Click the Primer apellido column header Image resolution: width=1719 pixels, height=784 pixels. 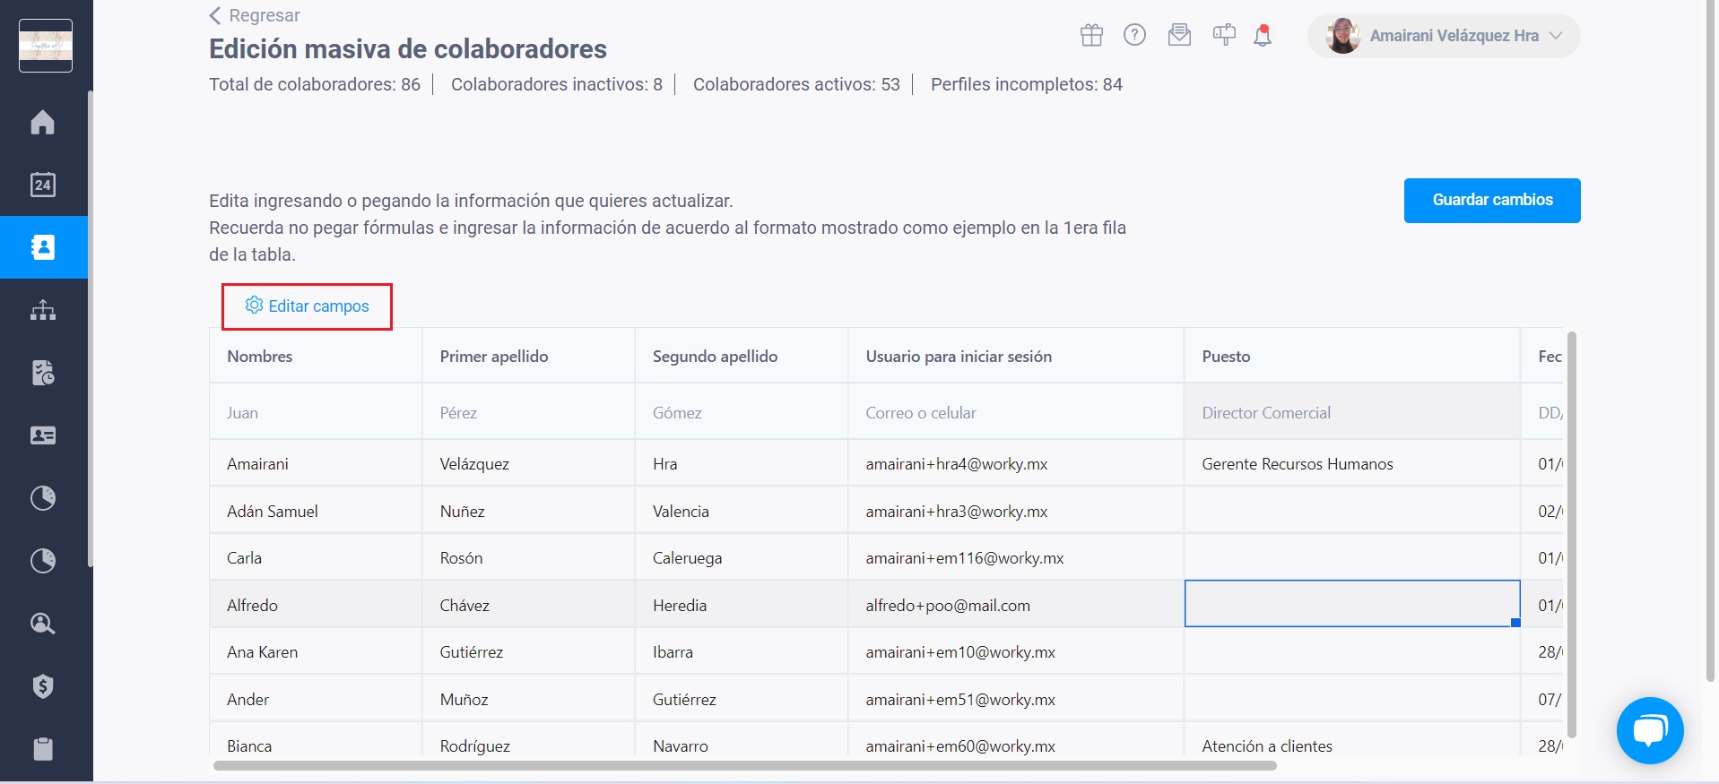pyautogui.click(x=528, y=356)
